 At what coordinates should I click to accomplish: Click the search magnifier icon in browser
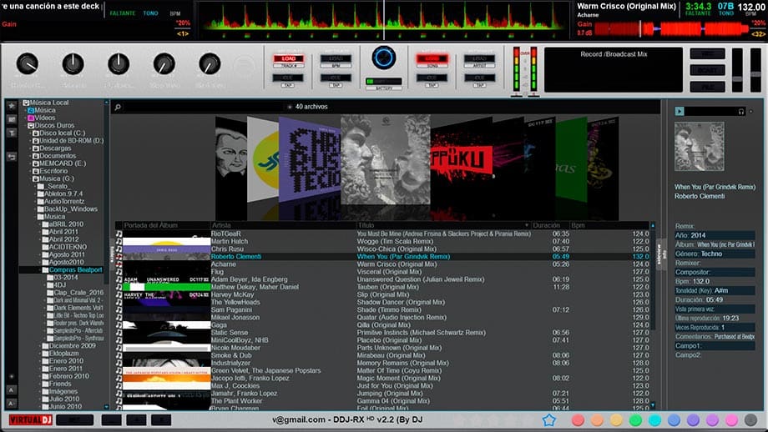pos(118,107)
